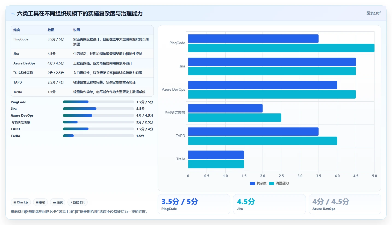Click the PingCode progress bar
The height and width of the screenshot is (225, 392).
98,102
